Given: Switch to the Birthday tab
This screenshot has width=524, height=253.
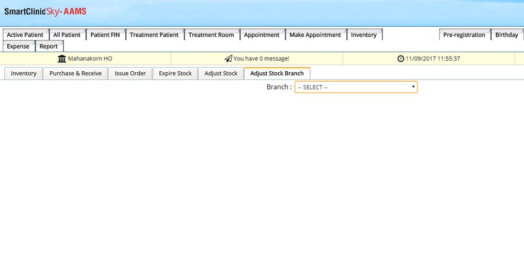Looking at the screenshot, I should click(x=506, y=35).
